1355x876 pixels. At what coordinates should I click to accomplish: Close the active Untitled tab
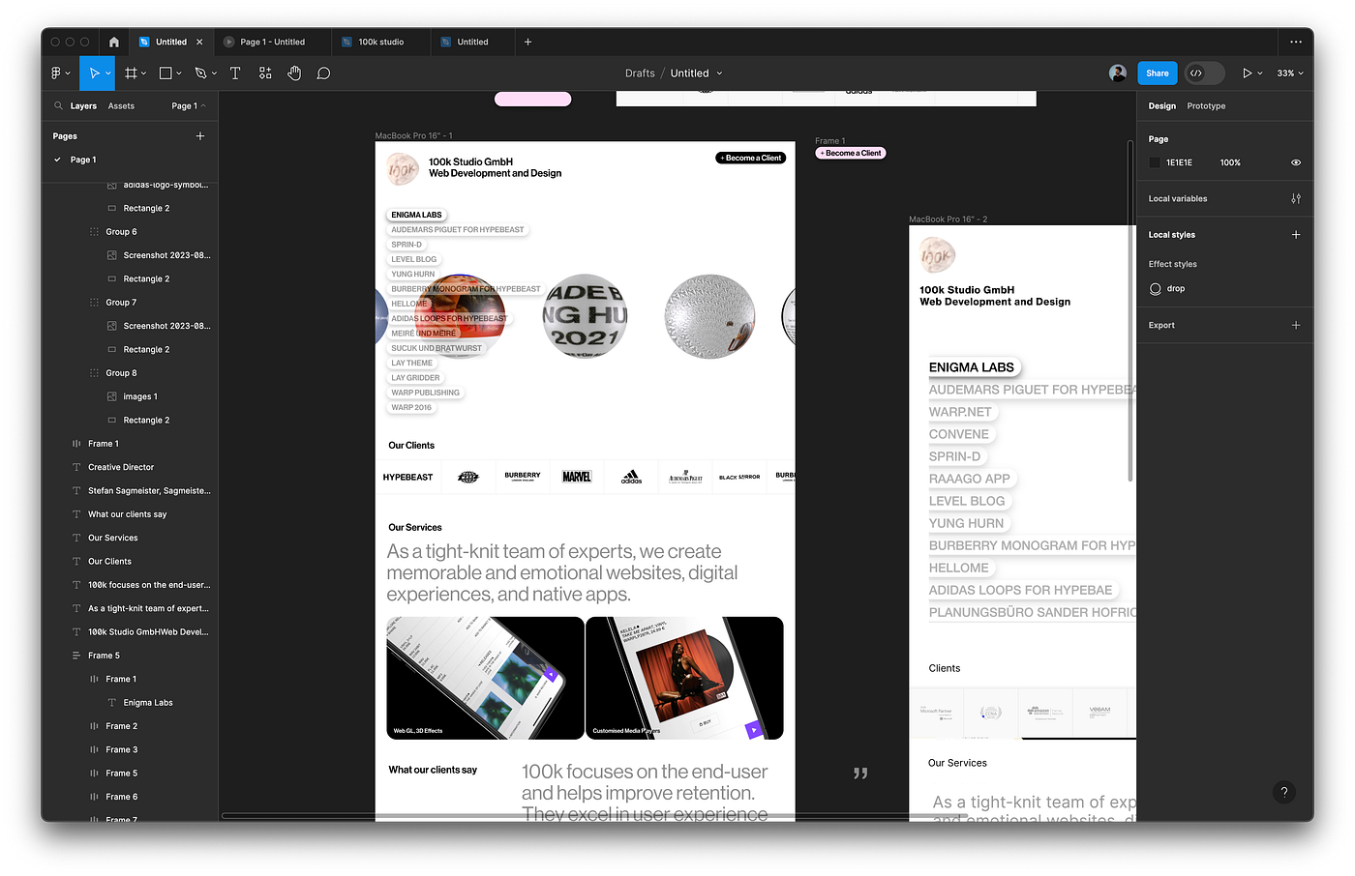tap(199, 42)
